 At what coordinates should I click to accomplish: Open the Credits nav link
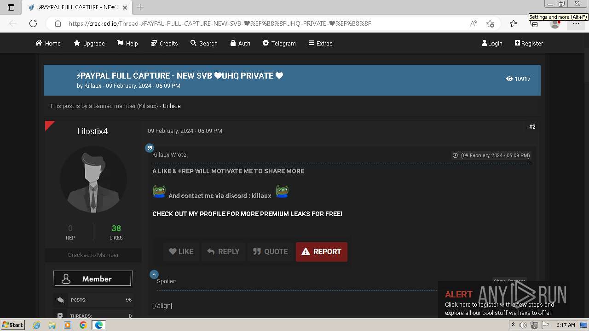point(164,43)
